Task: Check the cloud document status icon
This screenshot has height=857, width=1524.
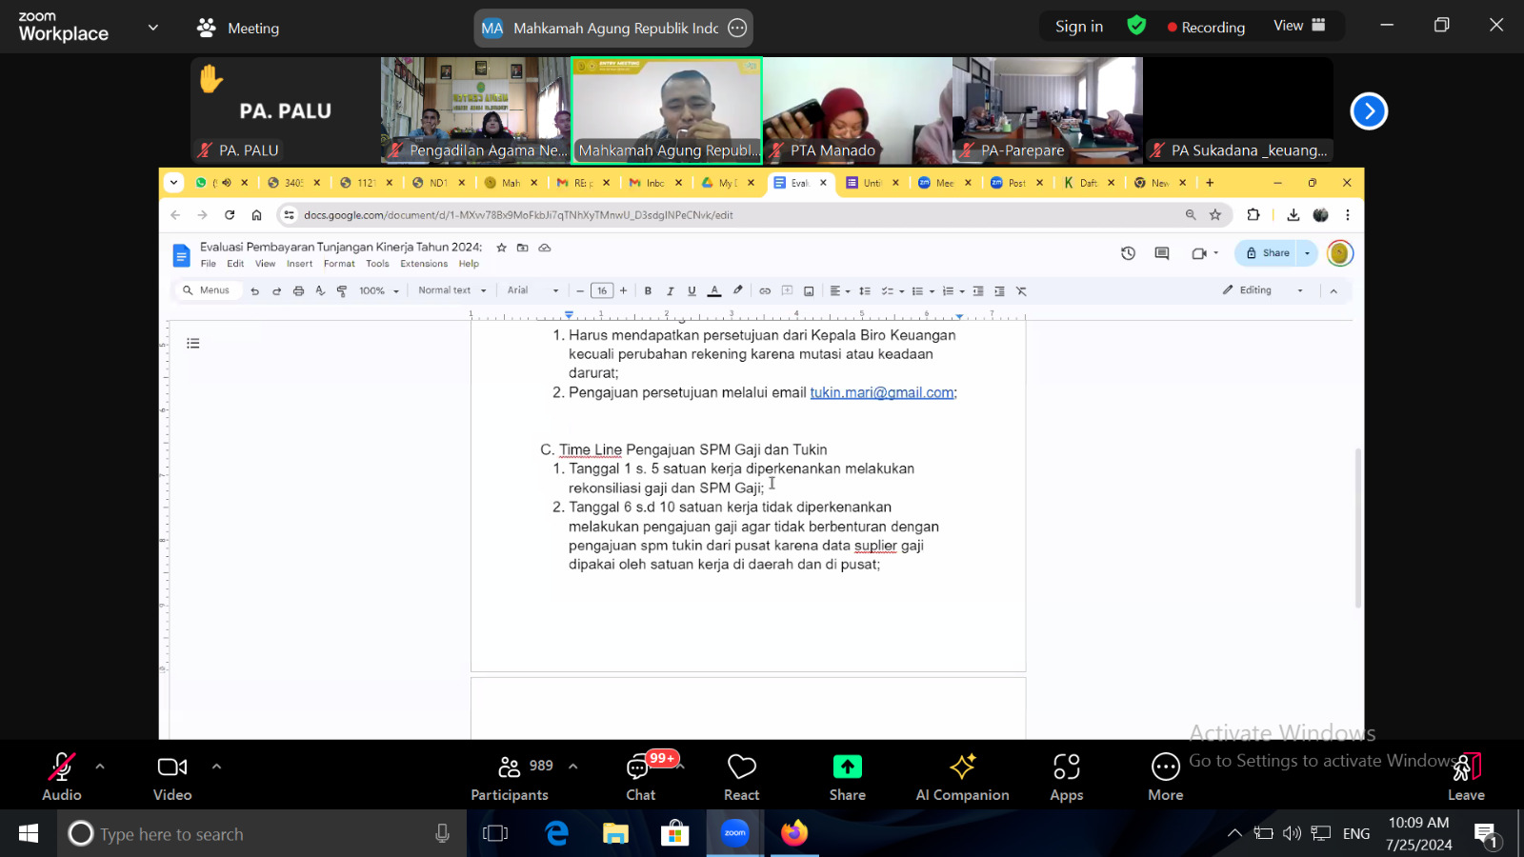Action: [x=545, y=248]
